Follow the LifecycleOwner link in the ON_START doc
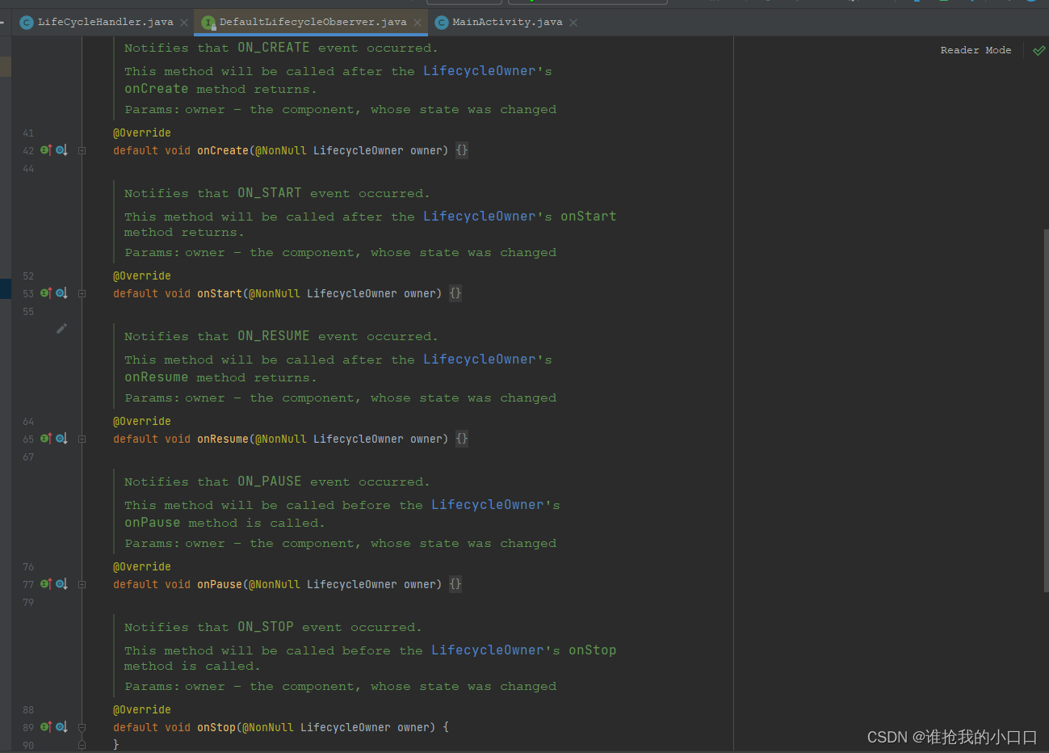 point(480,217)
